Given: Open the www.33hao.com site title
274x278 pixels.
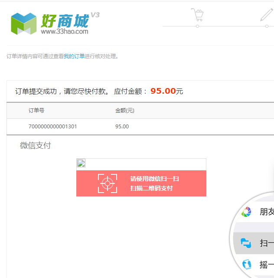Looking at the screenshot, I should point(65,31).
